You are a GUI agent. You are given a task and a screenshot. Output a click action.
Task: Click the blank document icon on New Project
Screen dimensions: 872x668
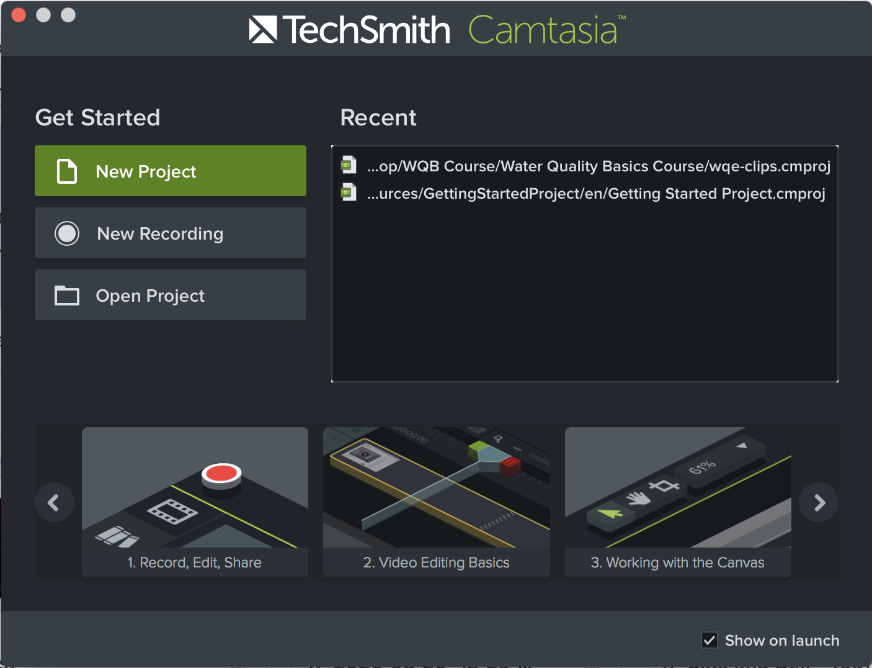click(x=67, y=171)
